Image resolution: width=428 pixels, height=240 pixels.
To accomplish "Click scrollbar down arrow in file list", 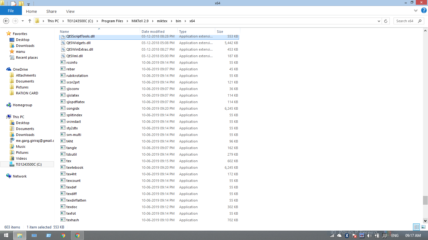I will tap(425, 221).
